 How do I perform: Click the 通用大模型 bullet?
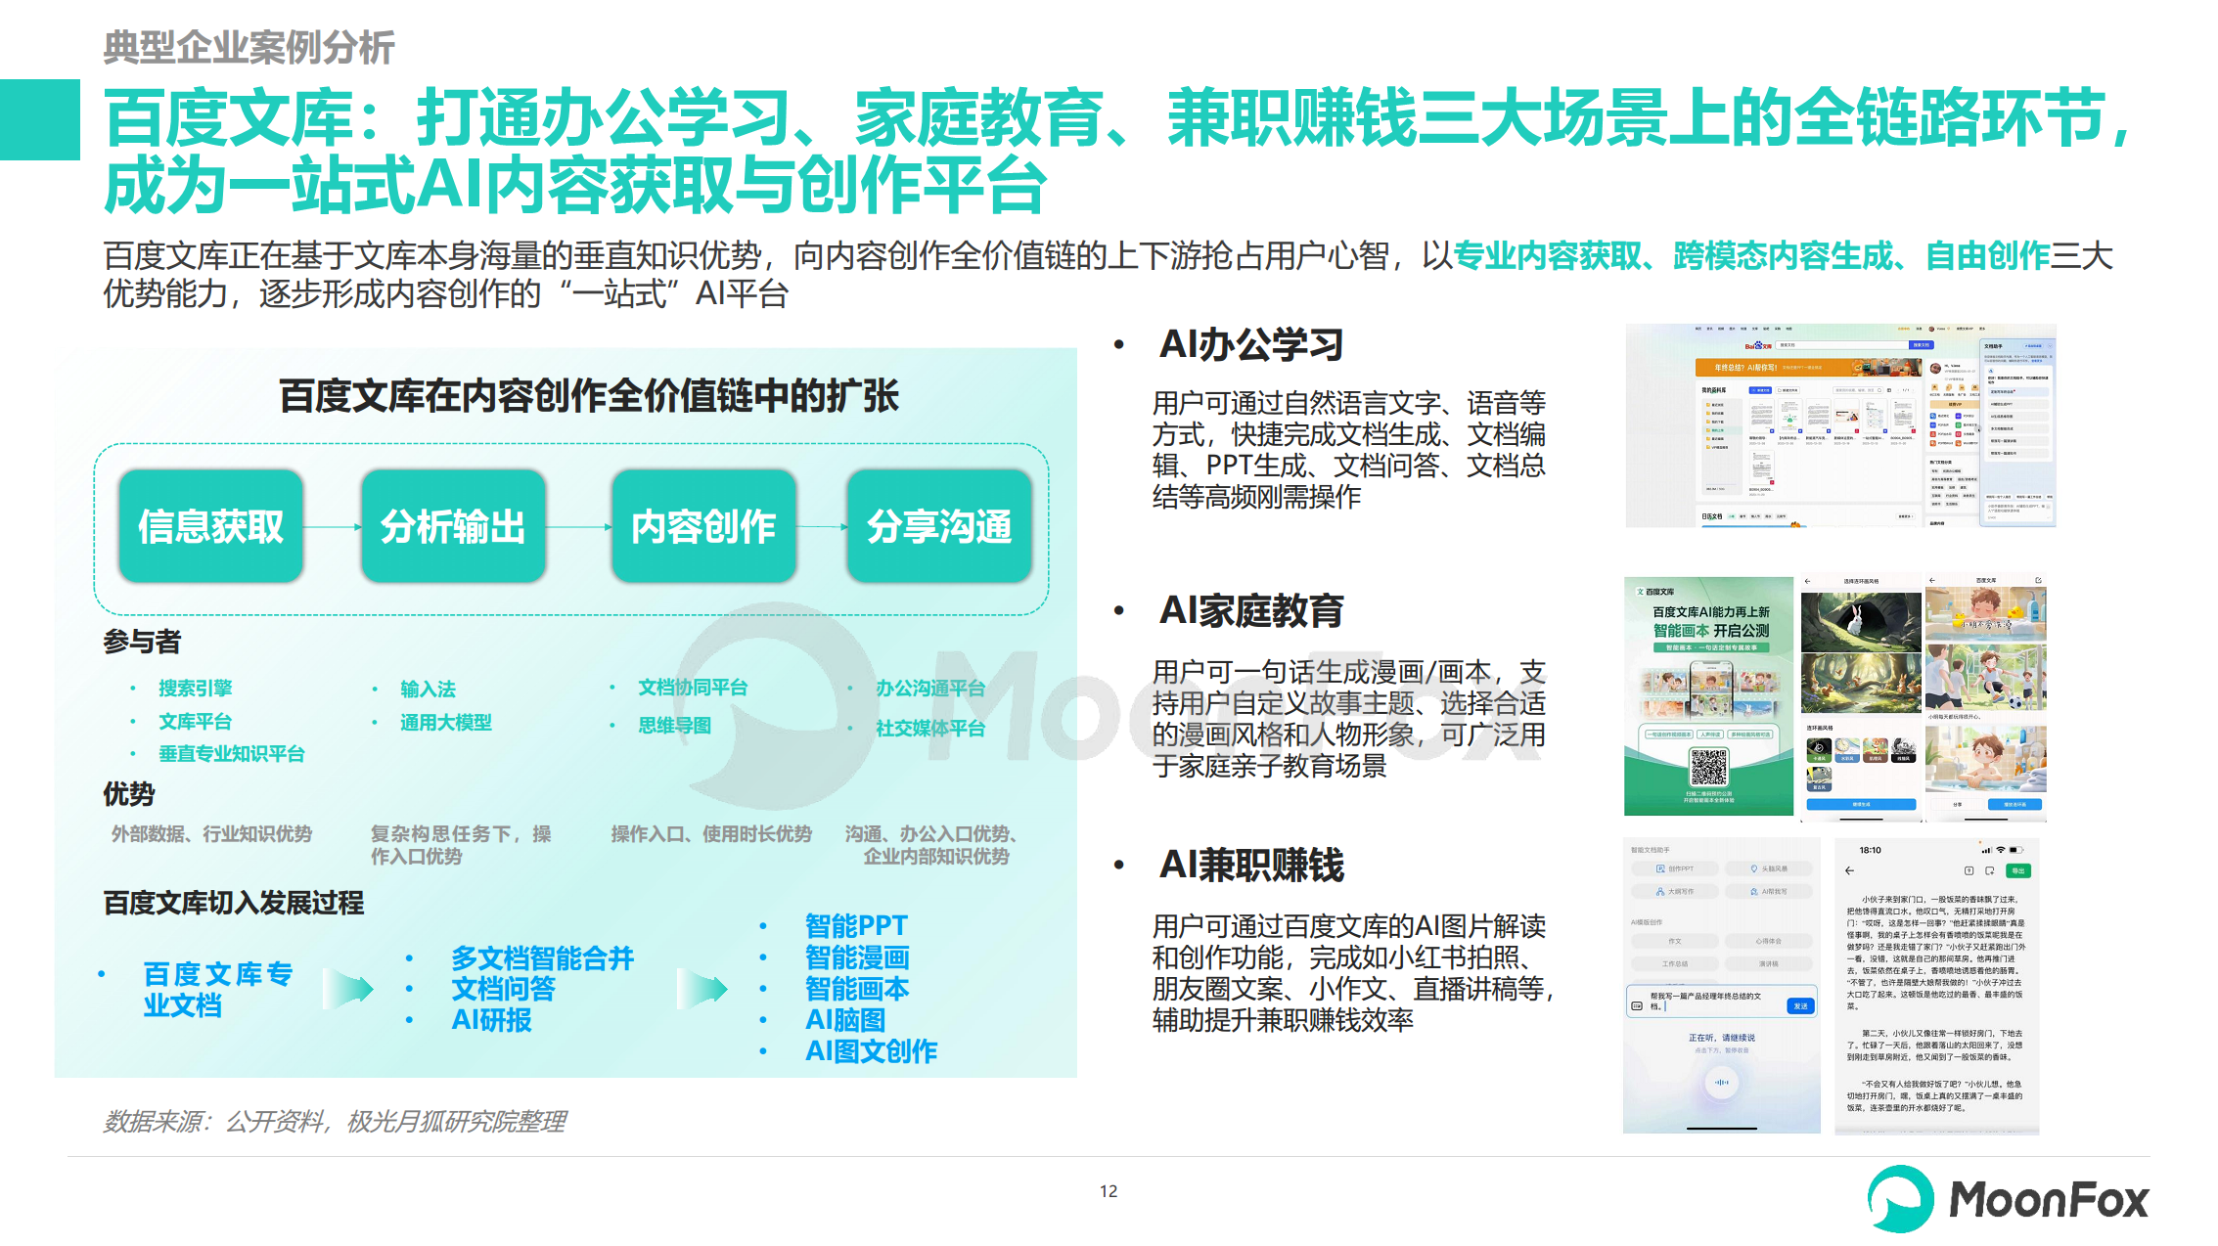point(445,722)
